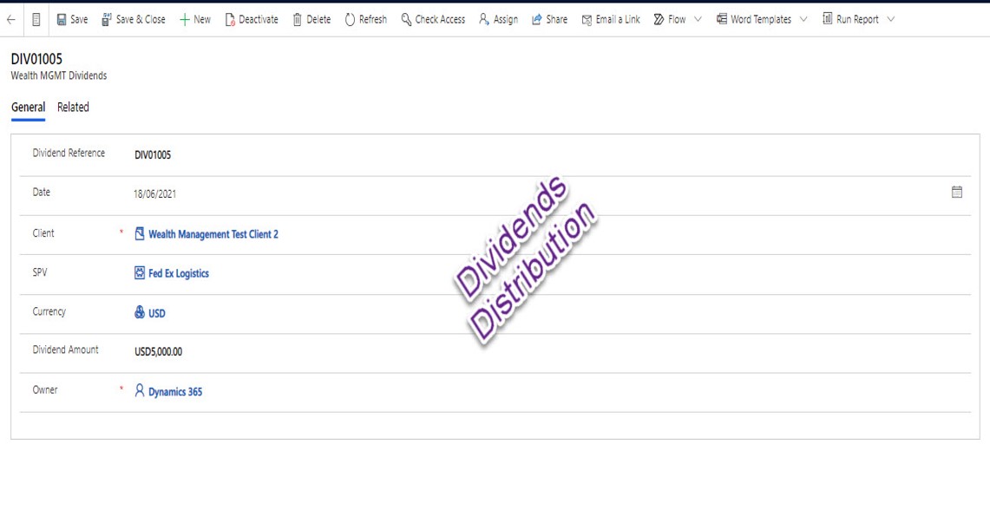990x510 pixels.
Task: Assign the record to another user
Action: 498,19
